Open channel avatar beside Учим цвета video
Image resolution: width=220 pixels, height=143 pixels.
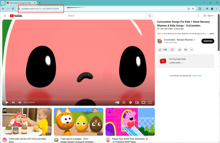(56, 140)
